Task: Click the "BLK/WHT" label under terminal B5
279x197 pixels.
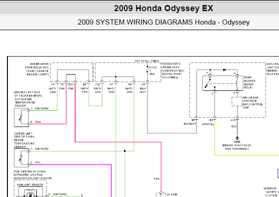Action: click(x=190, y=124)
